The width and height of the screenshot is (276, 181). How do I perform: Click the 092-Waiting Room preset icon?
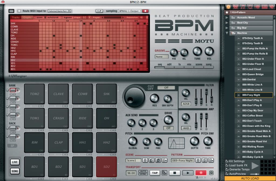[239, 147]
